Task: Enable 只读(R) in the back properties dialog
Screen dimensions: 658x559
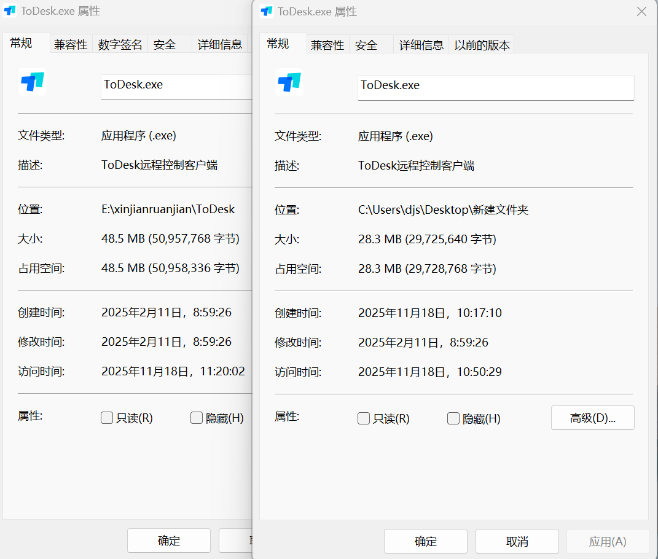Action: (106, 418)
